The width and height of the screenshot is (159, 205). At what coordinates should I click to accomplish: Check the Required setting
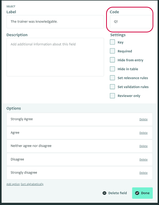click(112, 51)
